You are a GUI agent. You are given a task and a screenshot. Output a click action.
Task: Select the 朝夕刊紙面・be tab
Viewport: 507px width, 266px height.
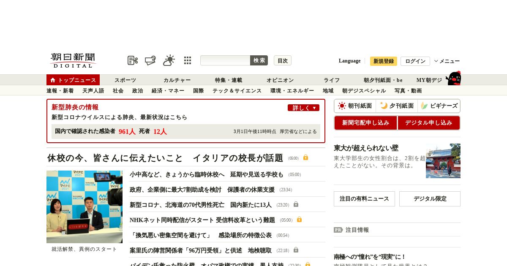pos(383,80)
